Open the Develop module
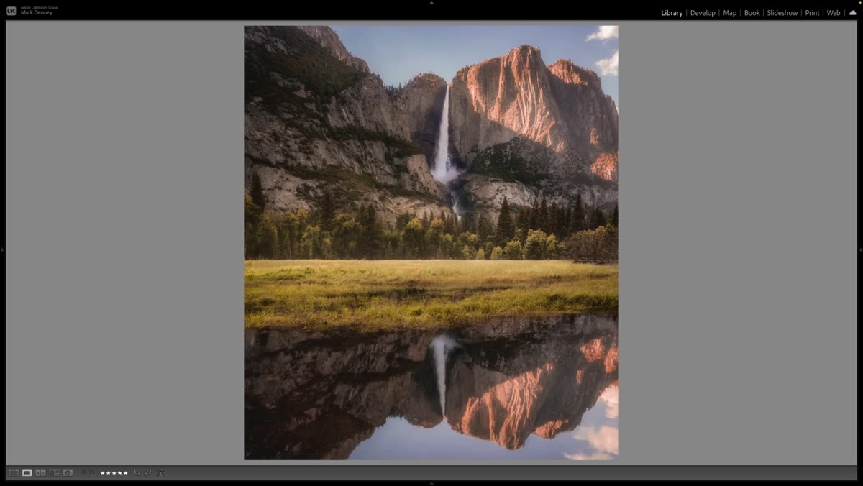This screenshot has height=486, width=863. pos(703,13)
